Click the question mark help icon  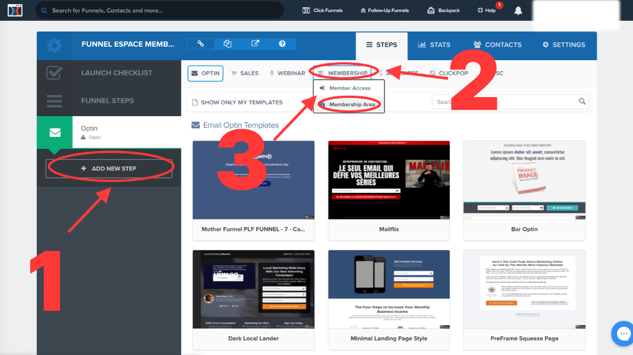tap(282, 43)
